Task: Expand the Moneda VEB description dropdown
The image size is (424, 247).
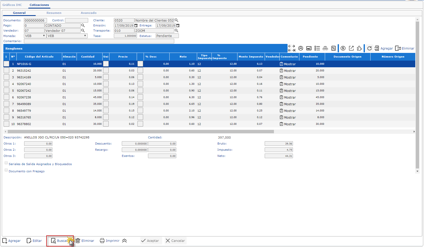Action: [x=67, y=36]
